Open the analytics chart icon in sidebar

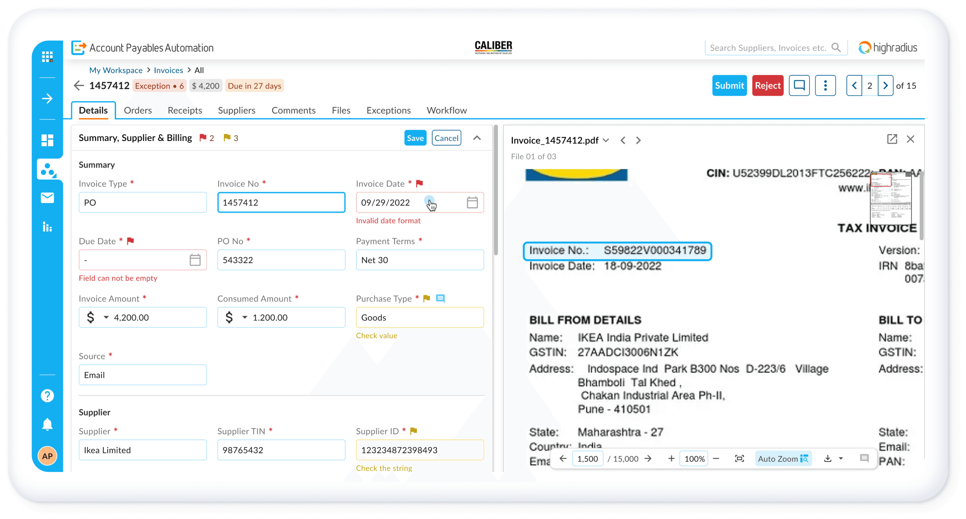[47, 226]
